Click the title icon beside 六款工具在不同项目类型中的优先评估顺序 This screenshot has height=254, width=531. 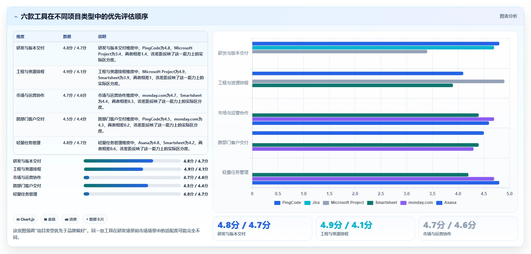point(16,17)
